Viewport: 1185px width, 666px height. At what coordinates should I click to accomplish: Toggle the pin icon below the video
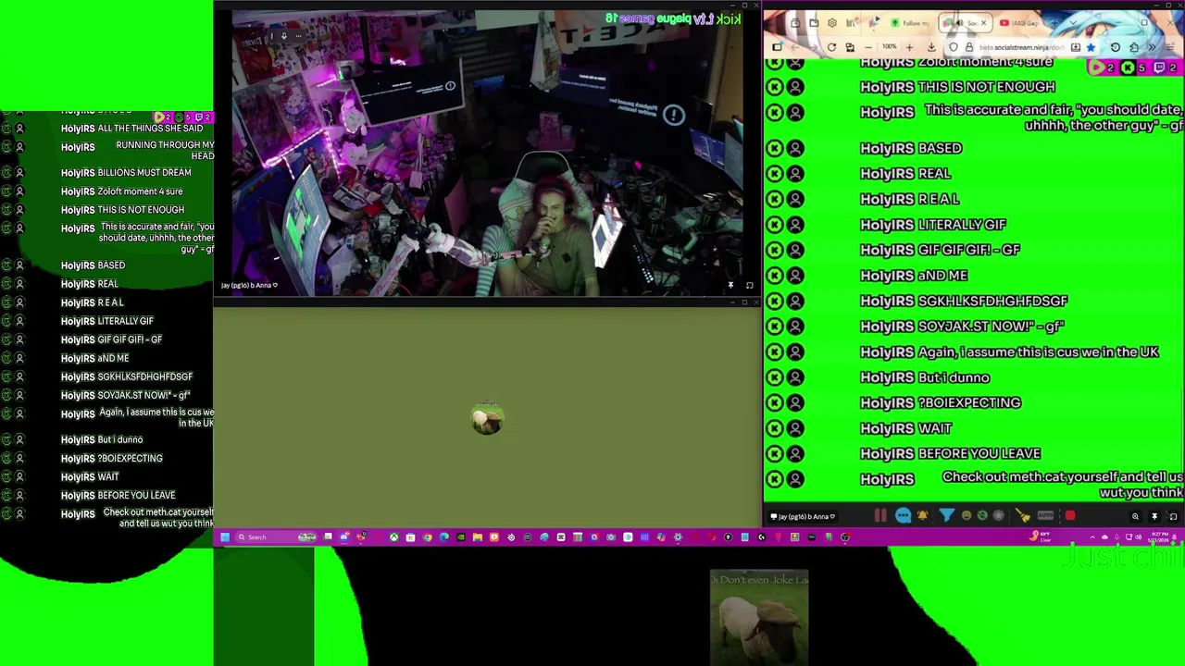[x=730, y=285]
